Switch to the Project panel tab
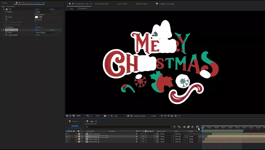The height and width of the screenshot is (150, 265). (x=5, y=3)
